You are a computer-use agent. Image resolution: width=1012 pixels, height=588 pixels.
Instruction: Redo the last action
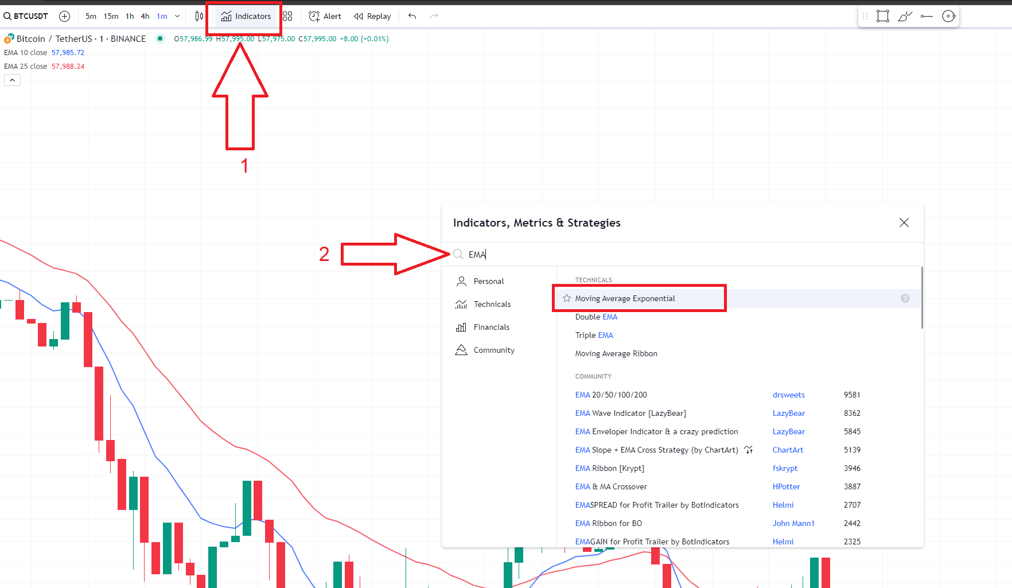(x=434, y=16)
